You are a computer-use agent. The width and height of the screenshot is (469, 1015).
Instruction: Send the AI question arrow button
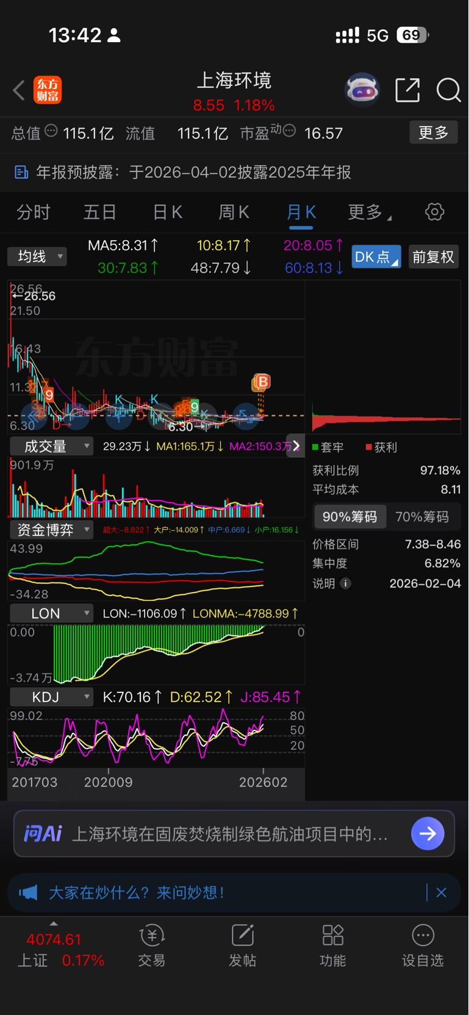[x=428, y=833]
